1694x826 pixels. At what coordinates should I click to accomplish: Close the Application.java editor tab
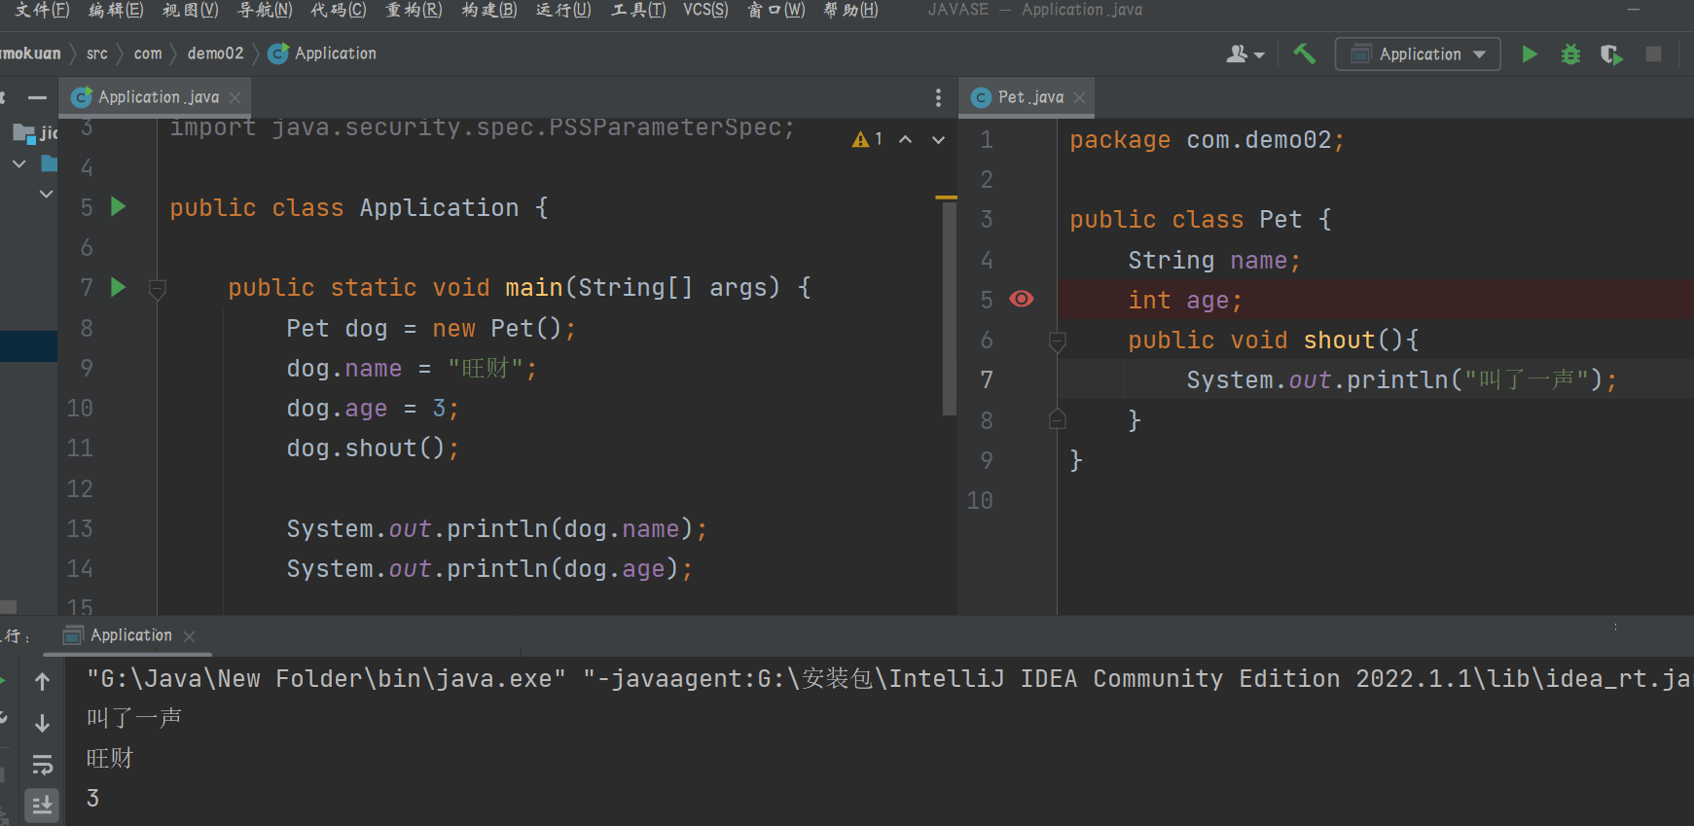point(235,97)
